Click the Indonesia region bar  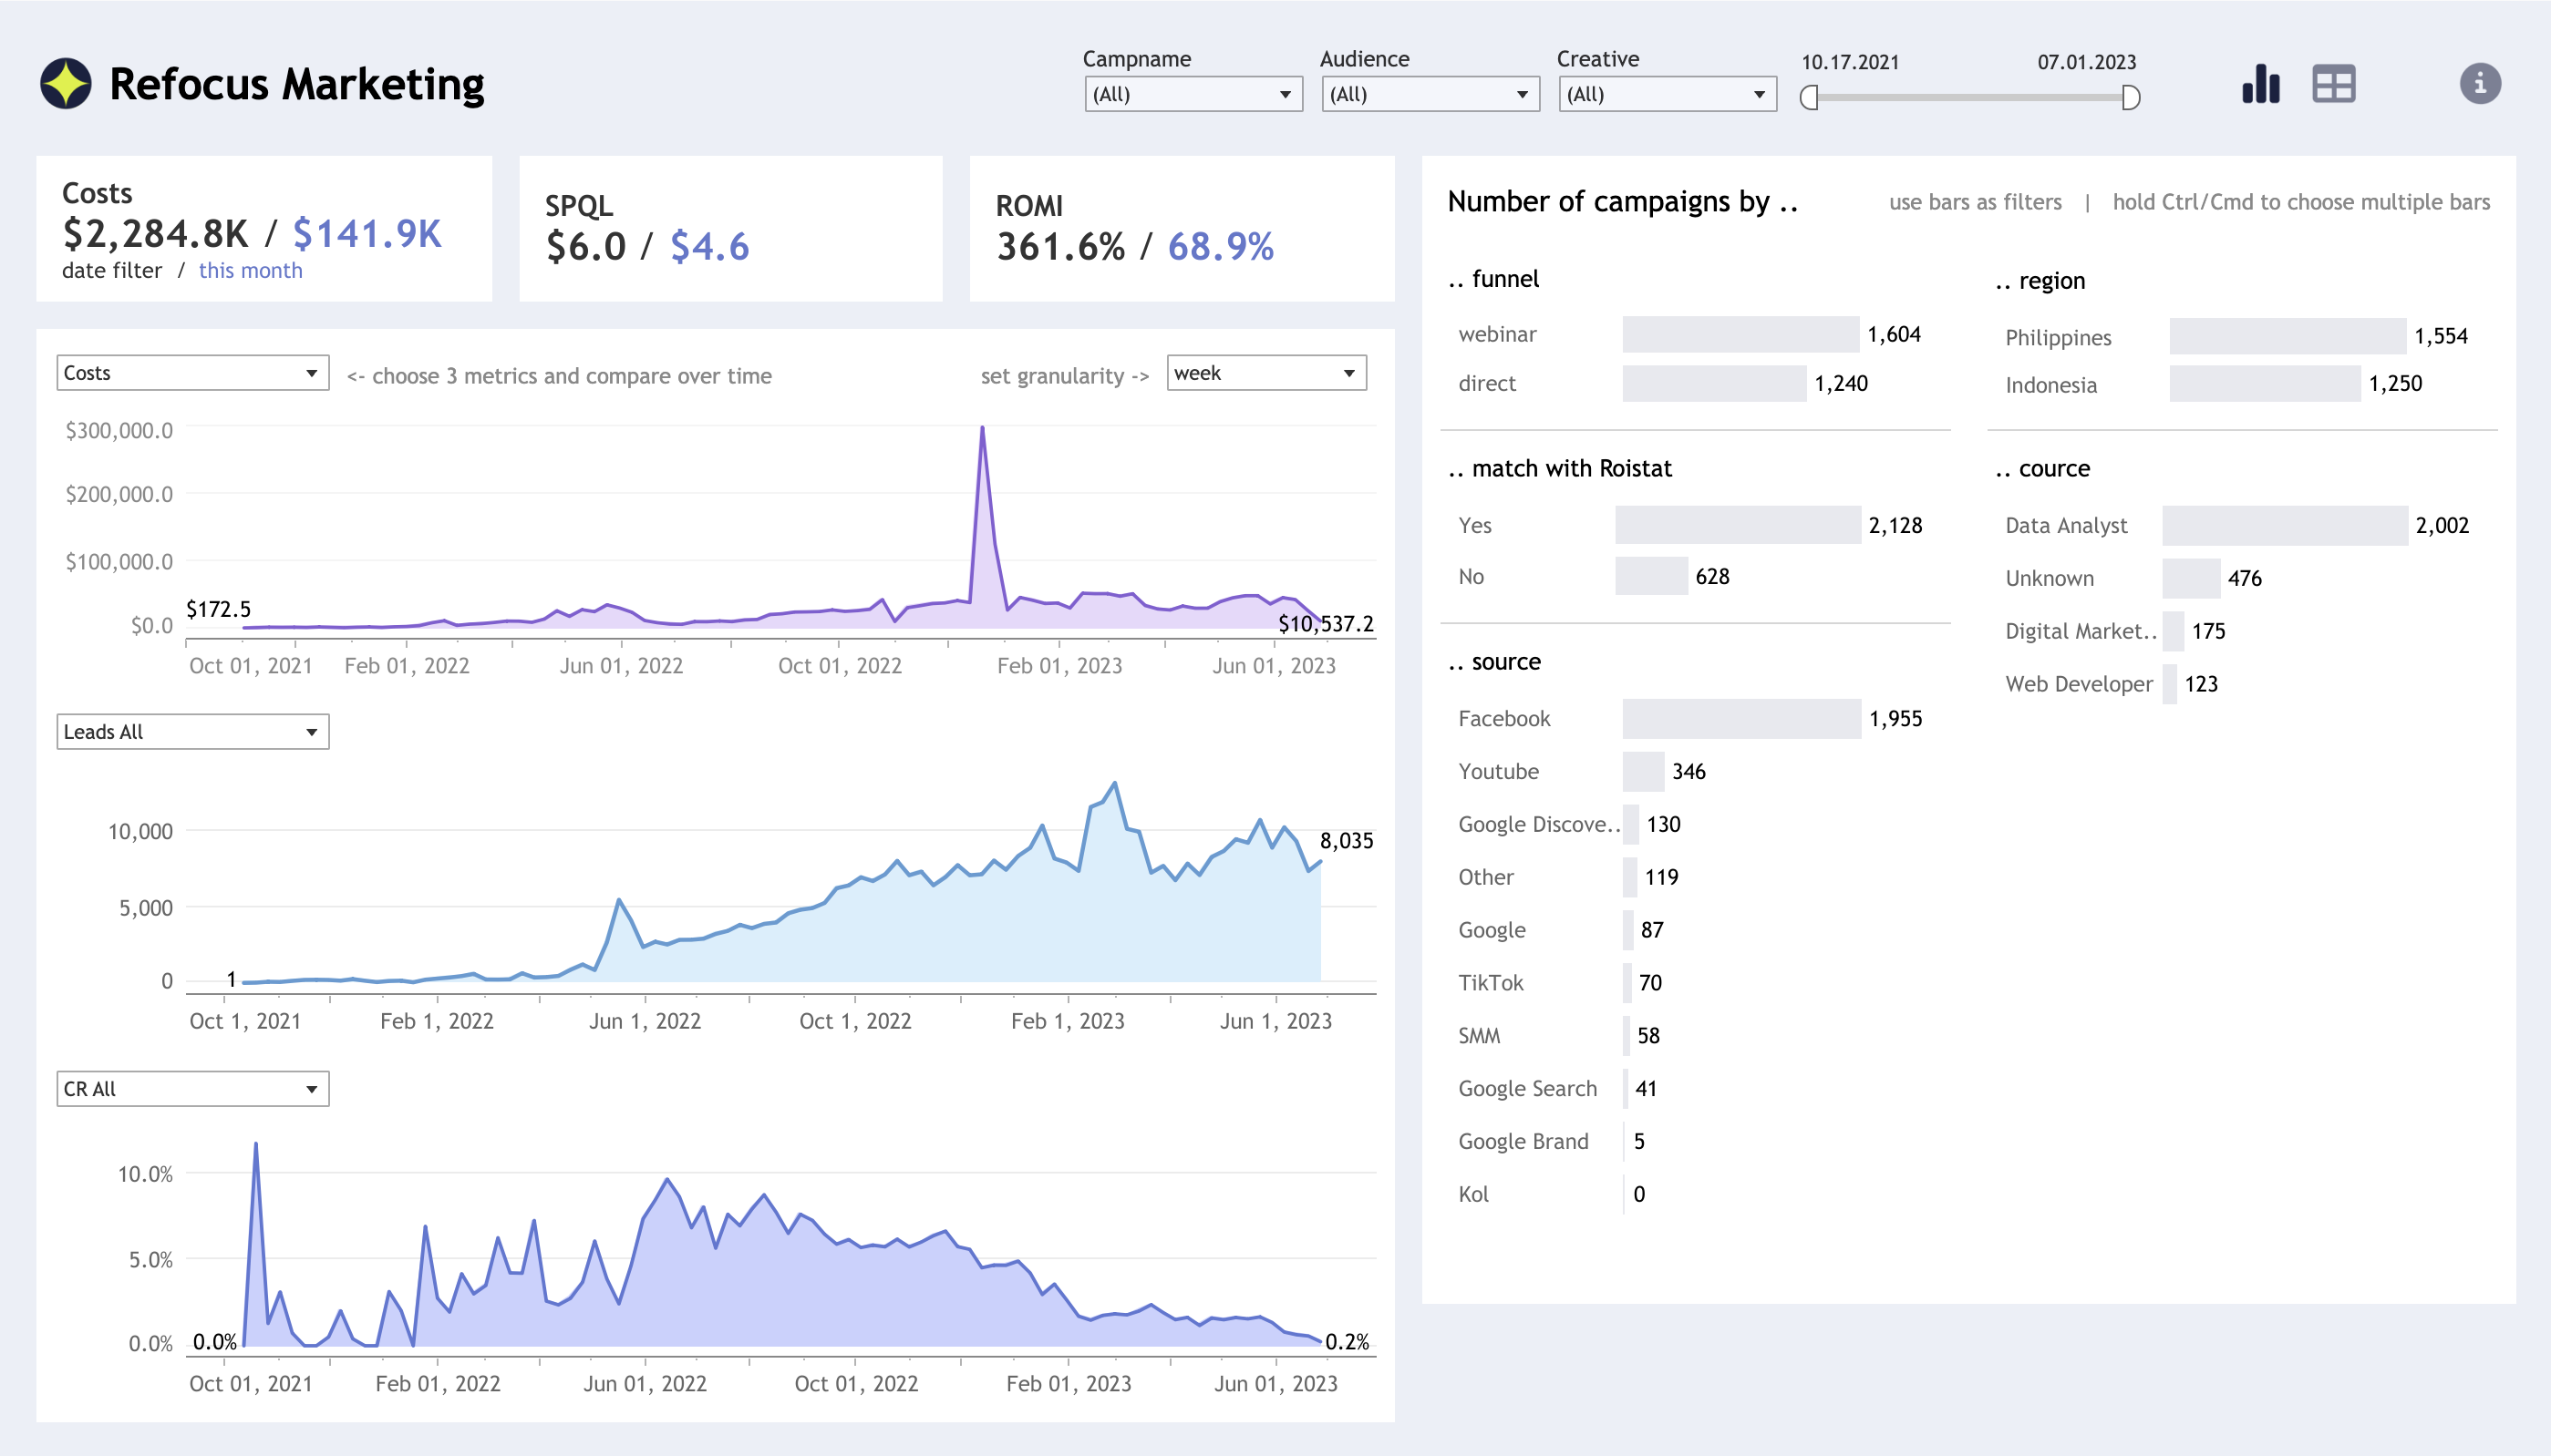[x=2264, y=384]
